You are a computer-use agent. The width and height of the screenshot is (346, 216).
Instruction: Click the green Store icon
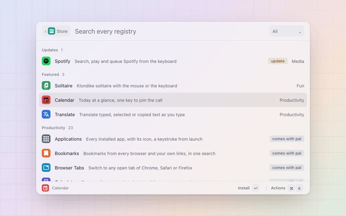click(x=51, y=31)
